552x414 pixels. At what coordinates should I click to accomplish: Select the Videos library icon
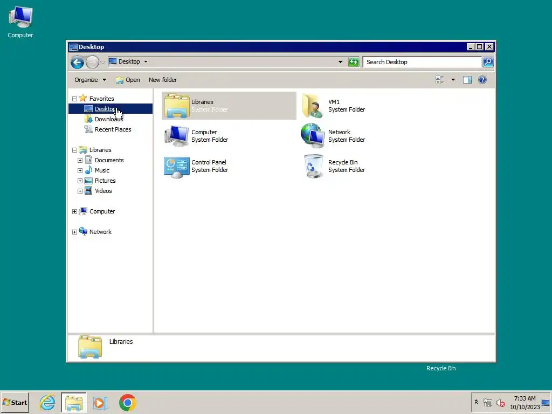pos(88,191)
